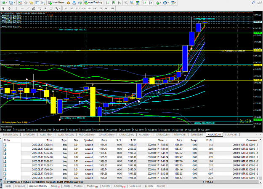Toggle chart auto scroll
Viewport: 263px width, 189px height.
[145, 3]
